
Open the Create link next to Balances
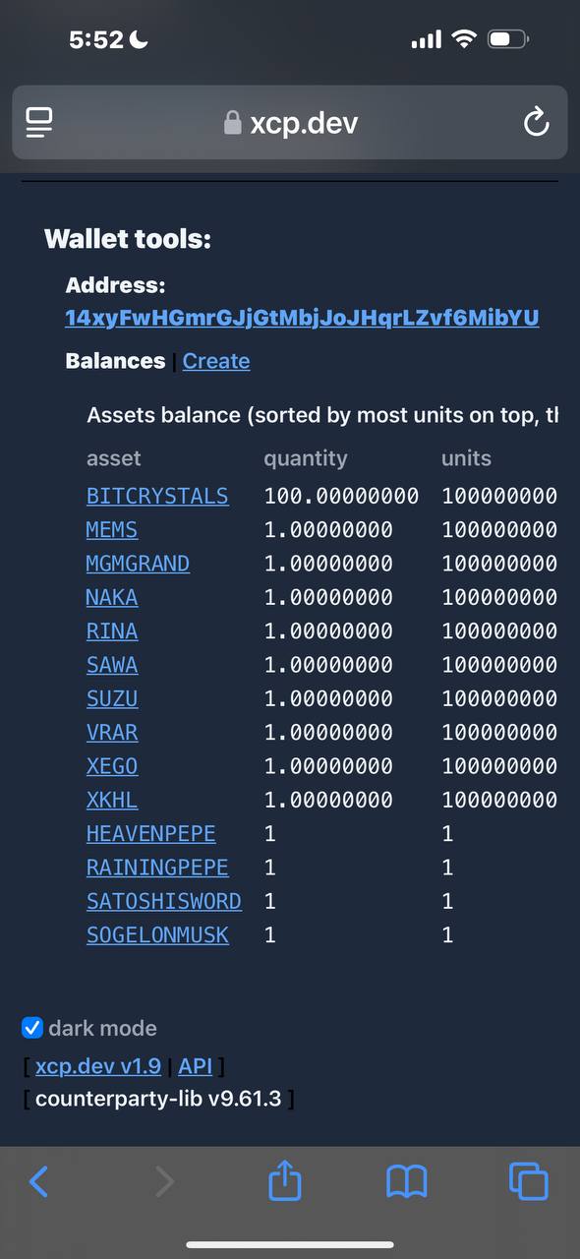216,361
